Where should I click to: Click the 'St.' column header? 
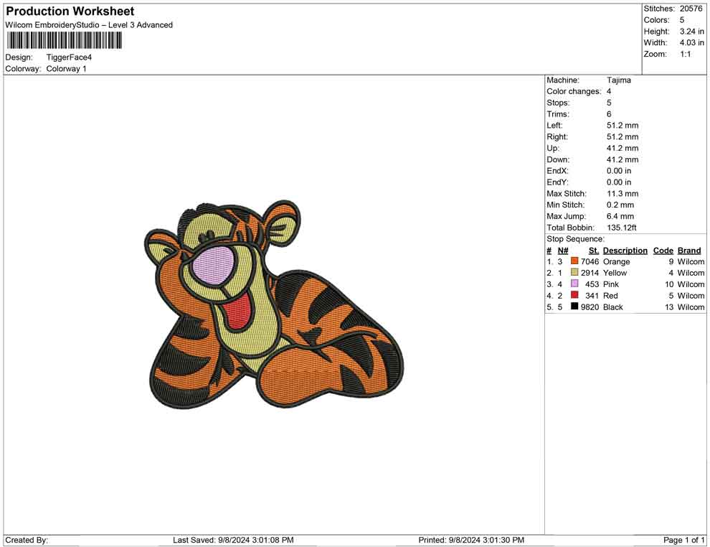[594, 250]
